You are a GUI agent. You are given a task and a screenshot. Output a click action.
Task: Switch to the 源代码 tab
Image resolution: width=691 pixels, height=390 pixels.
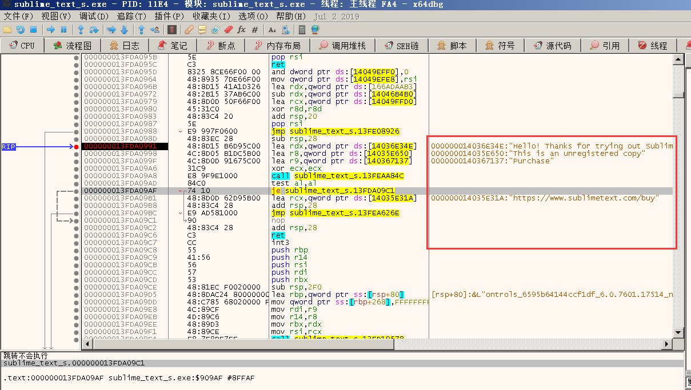(552, 46)
